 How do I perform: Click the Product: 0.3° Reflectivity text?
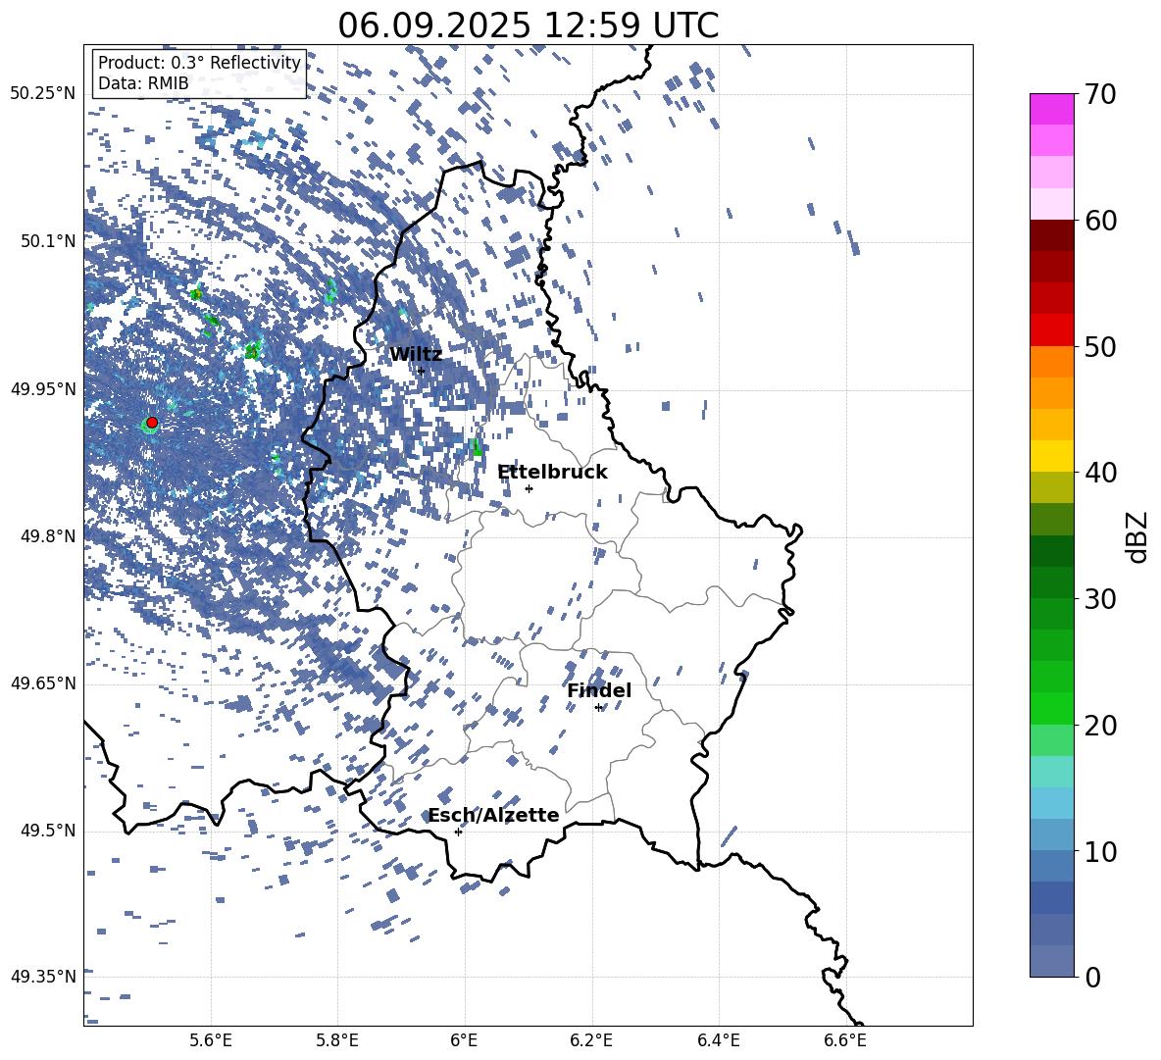[x=199, y=63]
